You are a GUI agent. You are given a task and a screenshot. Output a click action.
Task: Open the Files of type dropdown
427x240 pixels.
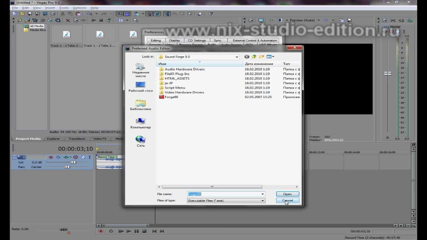pos(263,201)
